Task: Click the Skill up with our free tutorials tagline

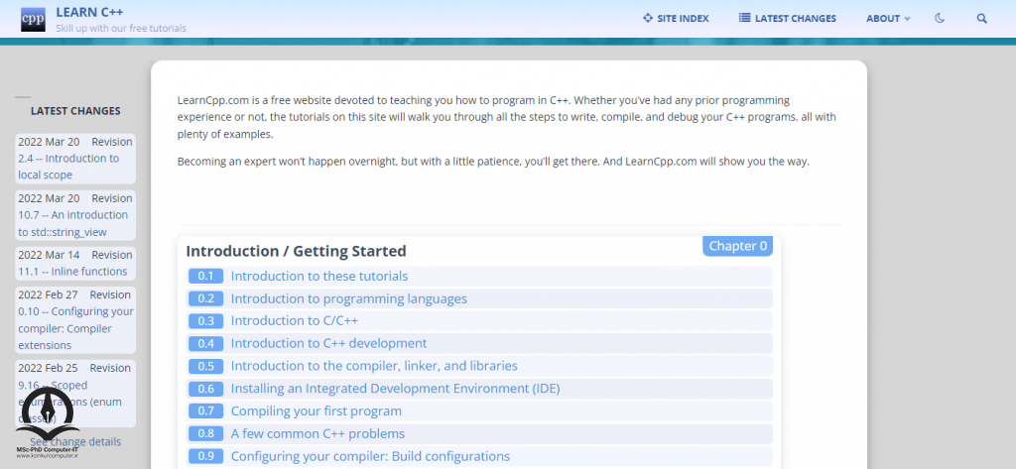Action: point(121,29)
